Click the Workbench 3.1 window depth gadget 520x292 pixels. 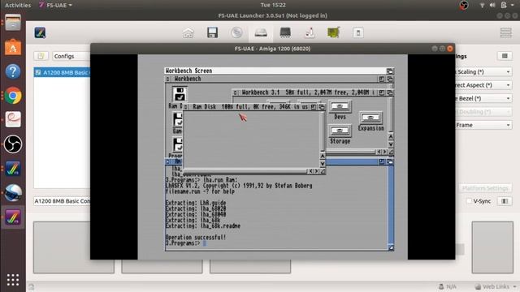click(x=390, y=92)
